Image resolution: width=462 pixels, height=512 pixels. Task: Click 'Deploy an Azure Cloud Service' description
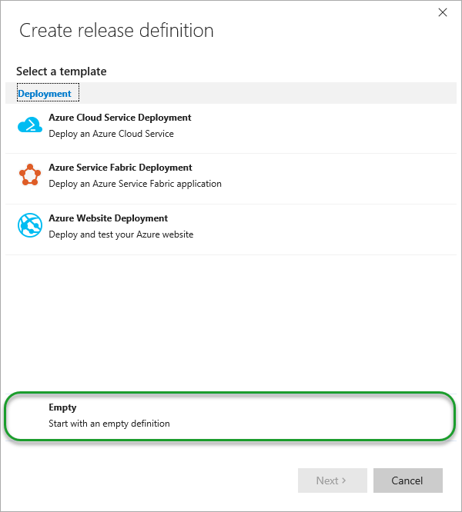(x=111, y=134)
